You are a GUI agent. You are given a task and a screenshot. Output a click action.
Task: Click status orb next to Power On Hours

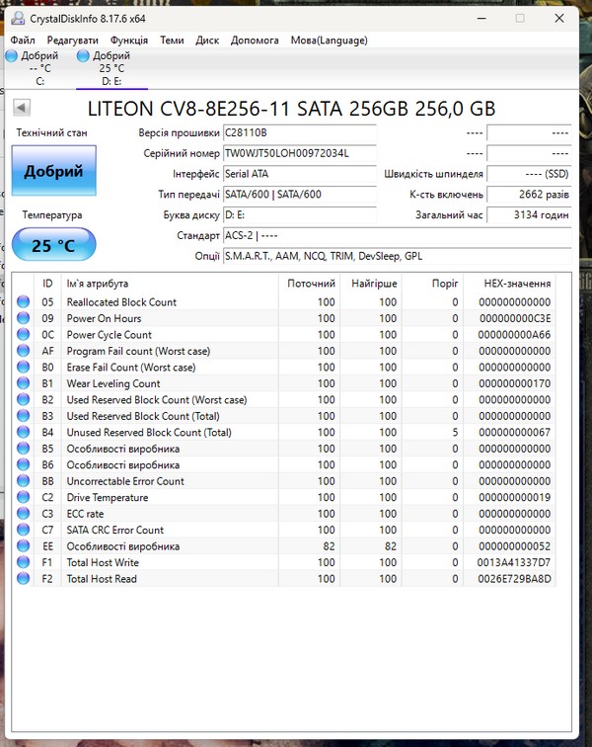(24, 318)
